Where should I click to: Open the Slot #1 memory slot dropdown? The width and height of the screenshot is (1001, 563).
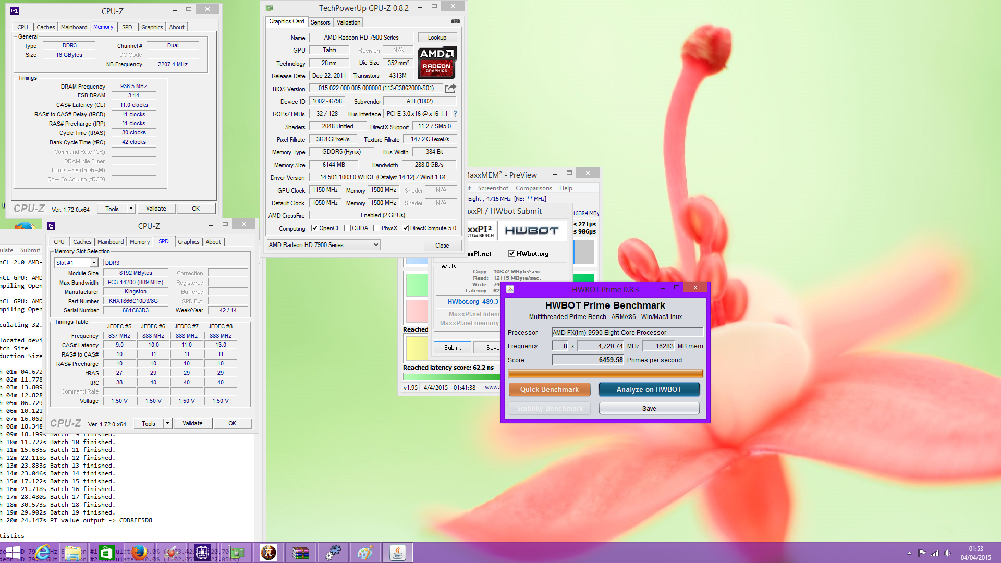point(77,263)
